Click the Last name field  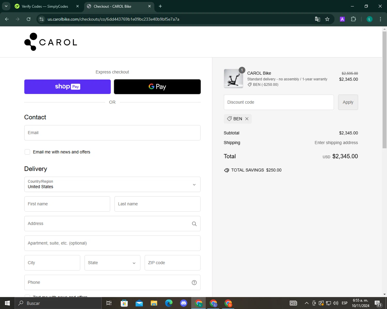157,204
